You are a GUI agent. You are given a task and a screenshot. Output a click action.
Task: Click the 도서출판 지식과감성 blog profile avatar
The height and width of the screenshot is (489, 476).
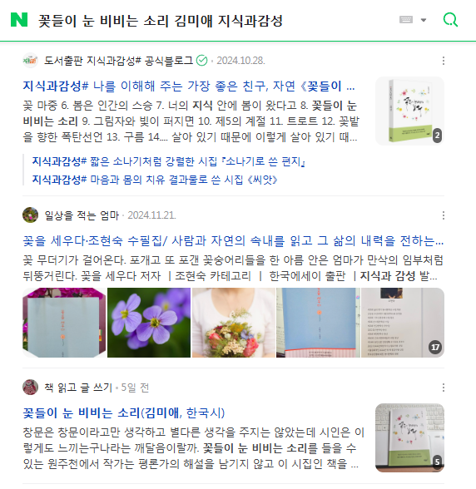click(x=30, y=61)
